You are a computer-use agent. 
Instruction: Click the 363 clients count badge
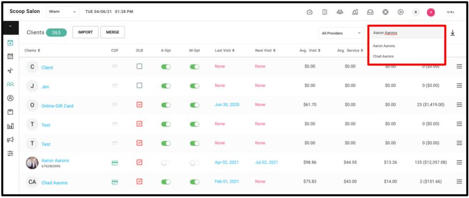[56, 32]
